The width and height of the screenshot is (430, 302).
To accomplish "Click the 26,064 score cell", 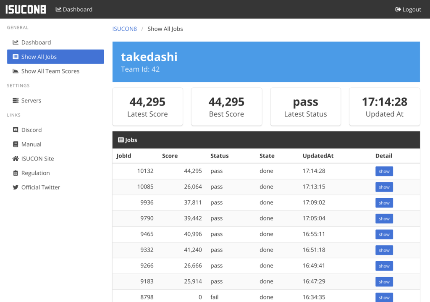I will click(x=193, y=187).
